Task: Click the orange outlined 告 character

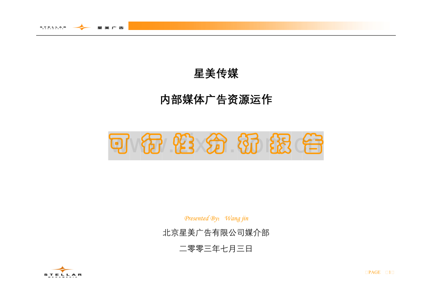Action: click(x=313, y=143)
